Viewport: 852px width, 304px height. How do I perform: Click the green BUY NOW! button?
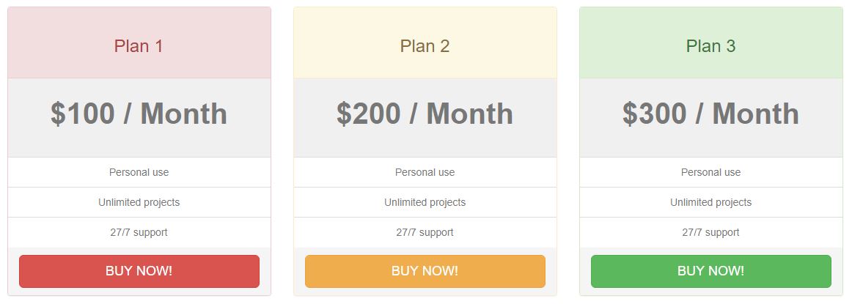tap(710, 271)
